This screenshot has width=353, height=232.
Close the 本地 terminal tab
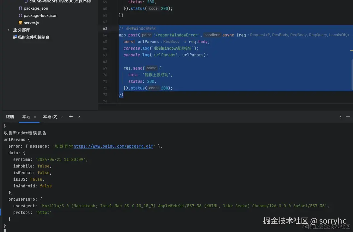(35, 117)
